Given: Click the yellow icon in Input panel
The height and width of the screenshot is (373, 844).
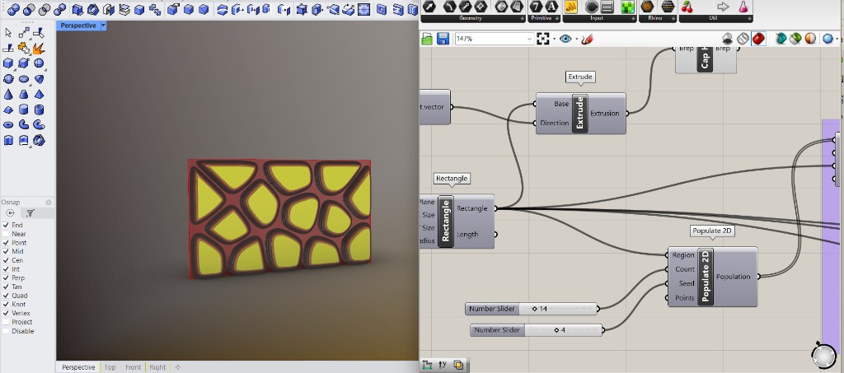Looking at the screenshot, I should tap(571, 7).
